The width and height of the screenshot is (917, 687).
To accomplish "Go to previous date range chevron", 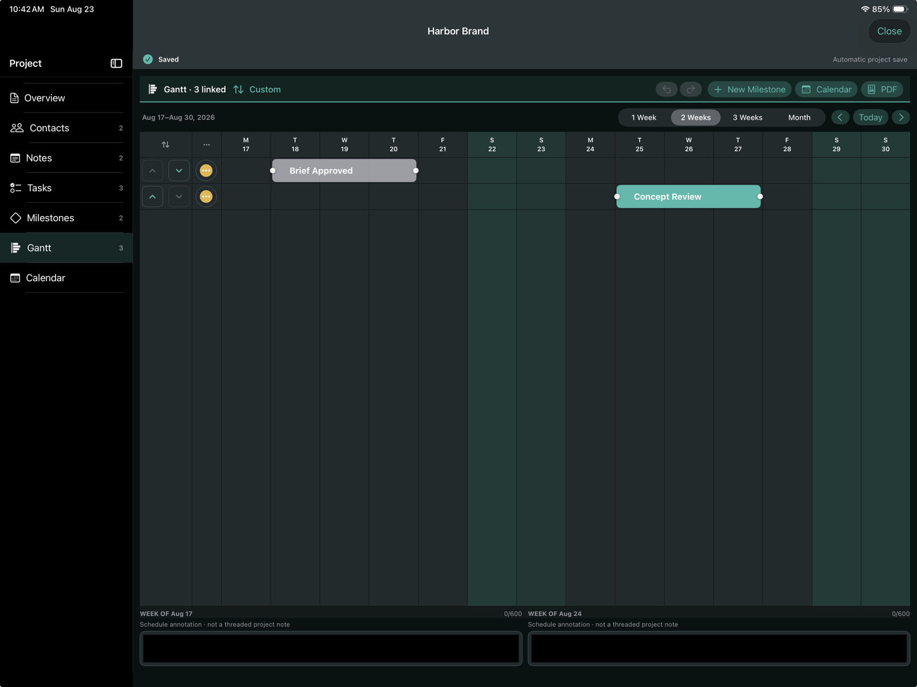I will click(840, 117).
